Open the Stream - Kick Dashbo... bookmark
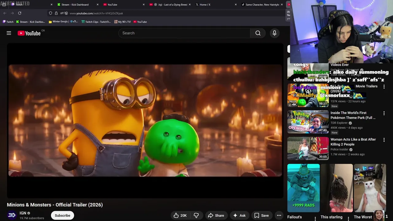Image resolution: width=393 pixels, height=221 pixels. 30,22
